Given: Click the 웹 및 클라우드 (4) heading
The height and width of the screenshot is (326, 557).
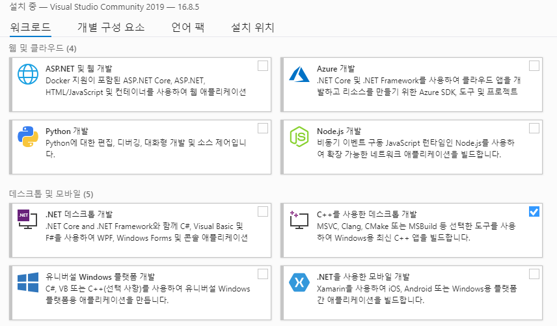Looking at the screenshot, I should tap(43, 48).
